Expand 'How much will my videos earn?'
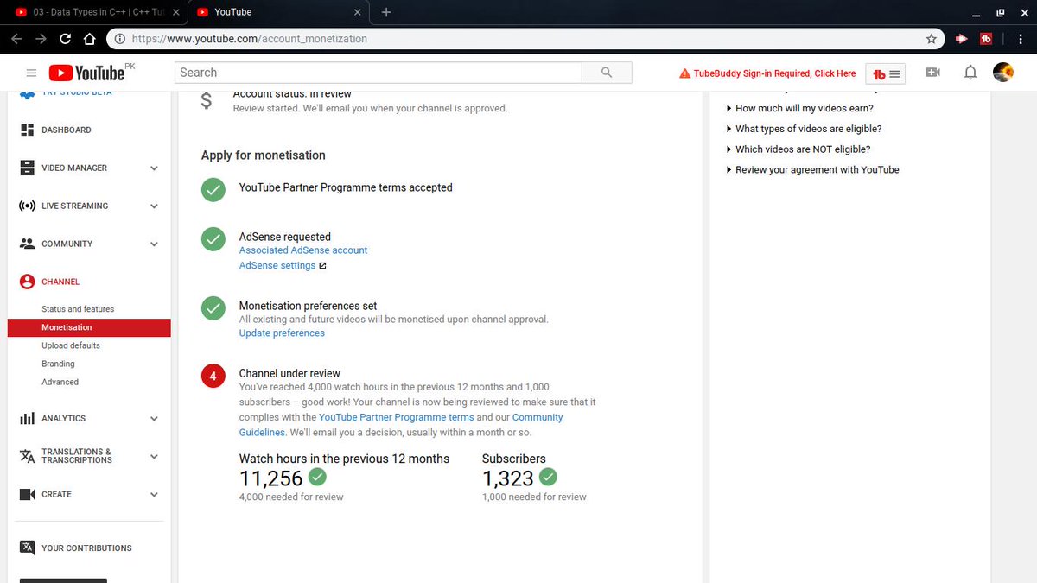Image resolution: width=1037 pixels, height=583 pixels. [x=800, y=108]
